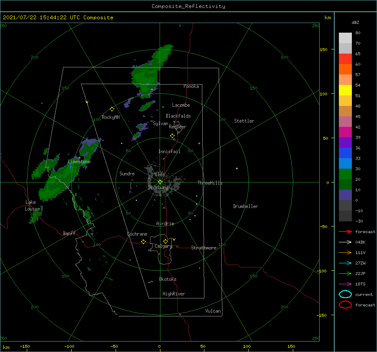Click the 2021/07/22 15:44:22 UTC timestamp
This screenshot has width=377, height=352.
click(x=58, y=18)
